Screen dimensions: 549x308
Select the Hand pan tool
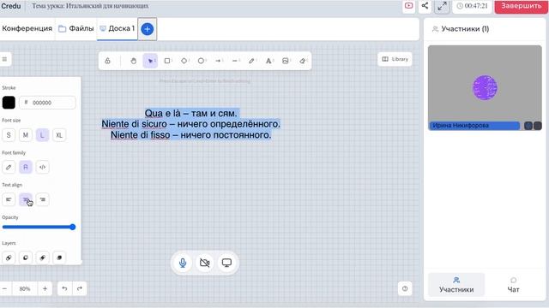pyautogui.click(x=134, y=61)
